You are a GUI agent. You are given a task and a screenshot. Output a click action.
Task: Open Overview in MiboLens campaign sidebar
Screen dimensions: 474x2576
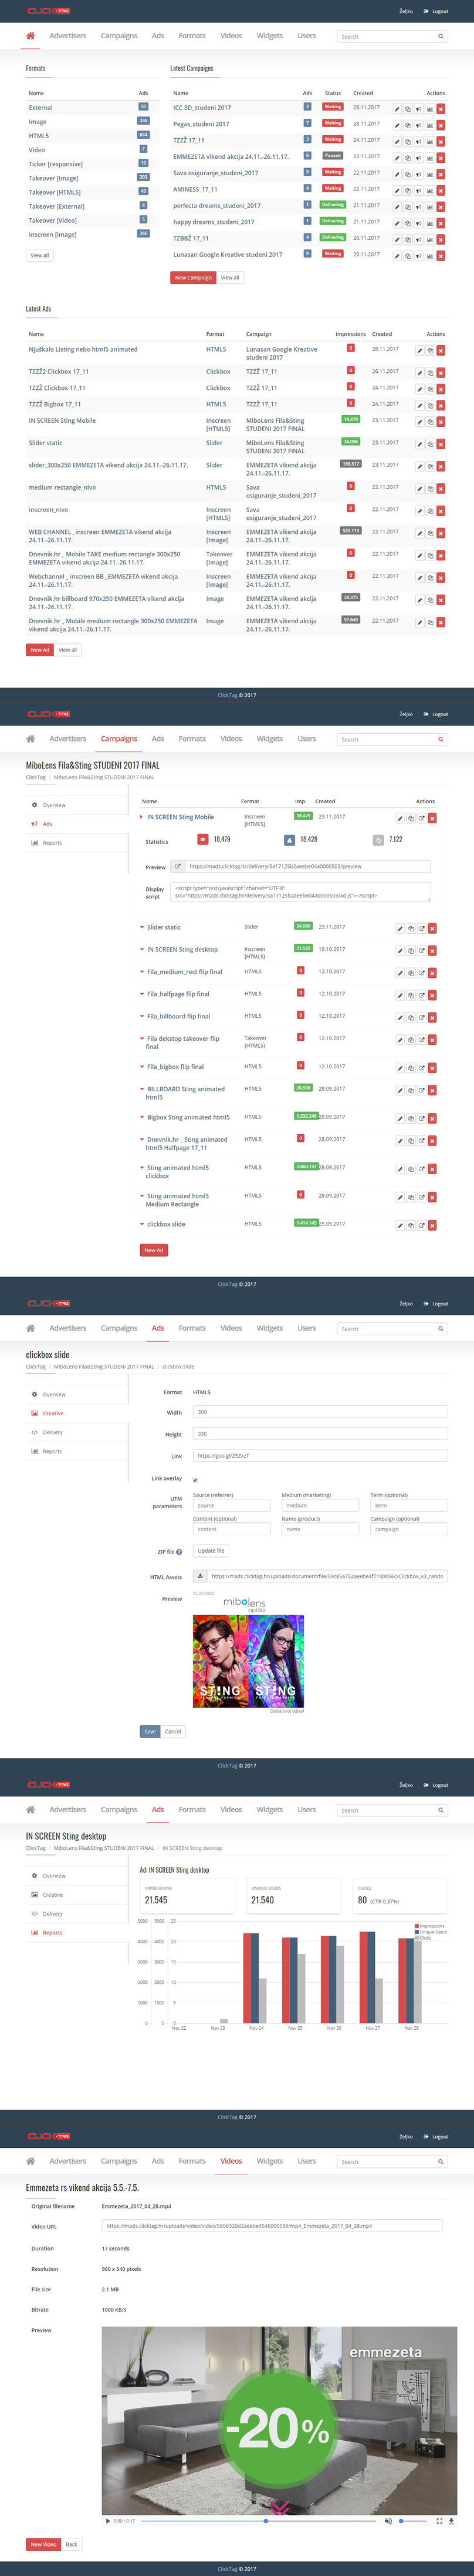(54, 805)
